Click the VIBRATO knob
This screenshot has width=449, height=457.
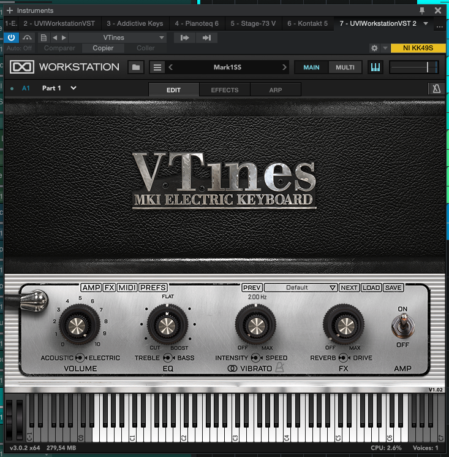(x=255, y=324)
